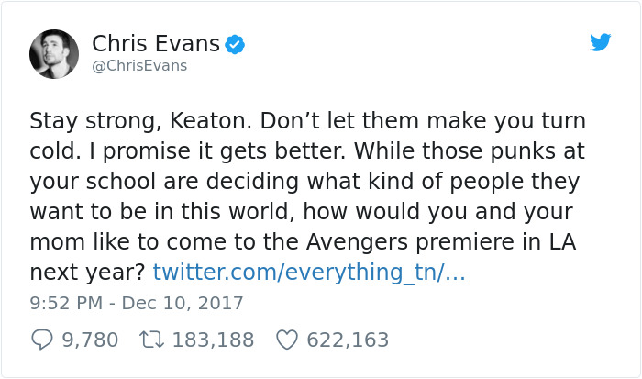Click the Twitter bird logo
The width and height of the screenshot is (642, 379).
pos(600,42)
